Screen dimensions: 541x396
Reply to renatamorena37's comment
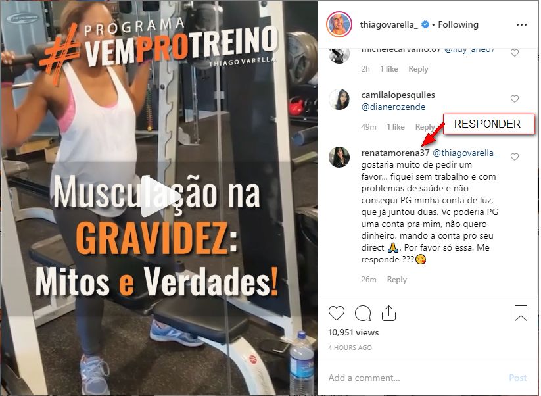coord(397,280)
